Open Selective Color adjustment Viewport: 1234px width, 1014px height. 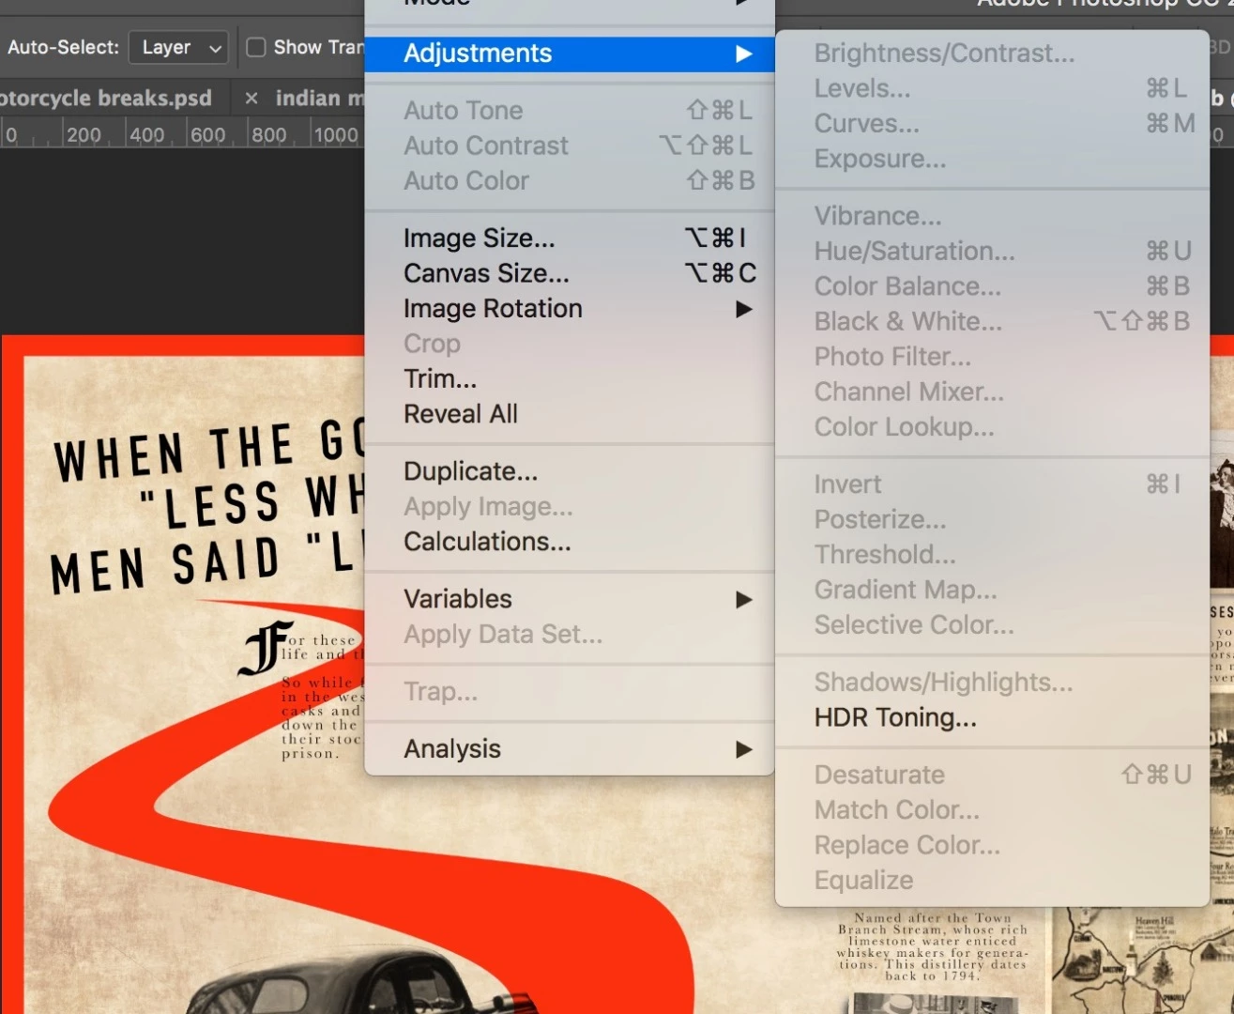pos(992,625)
